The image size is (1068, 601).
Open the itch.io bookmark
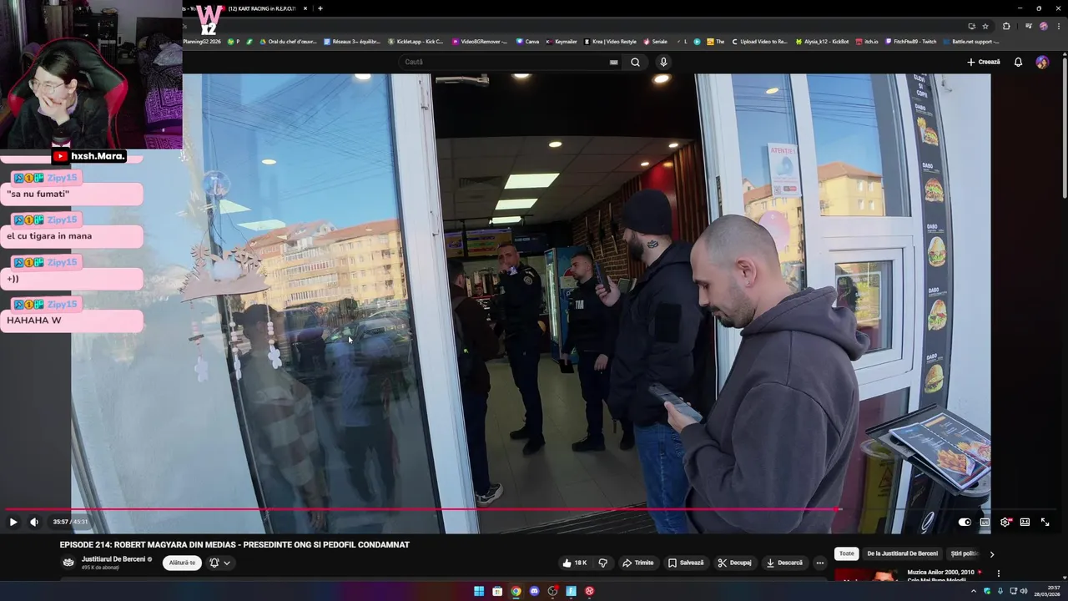click(x=867, y=42)
